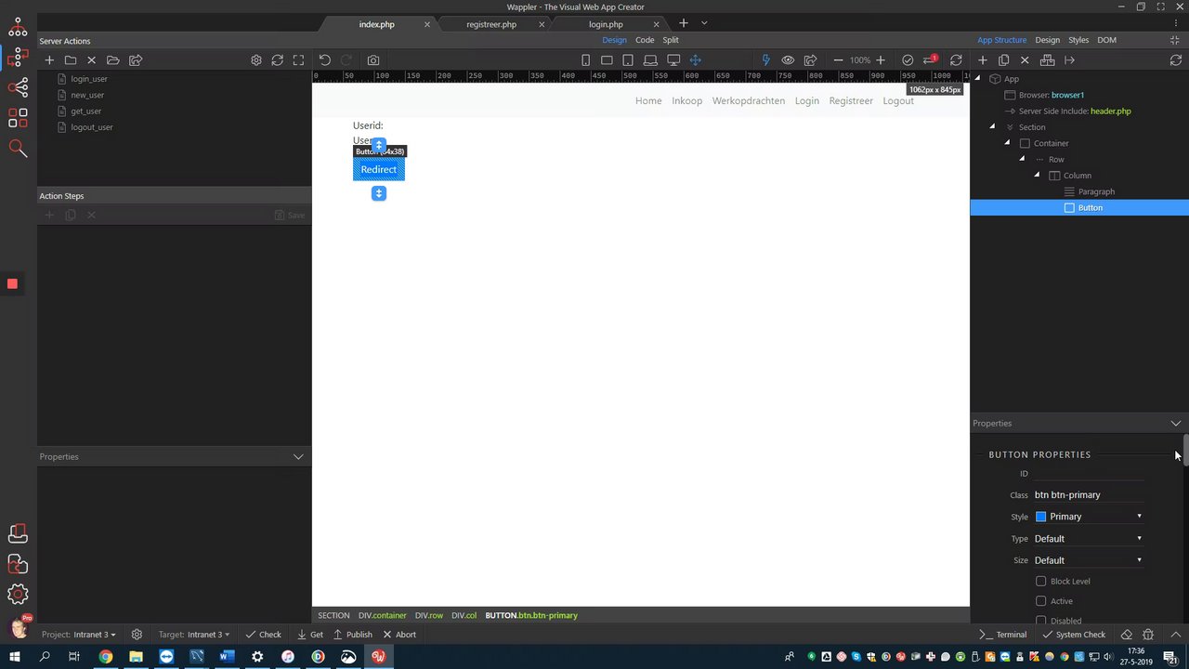Collapse the Row node in the tree
This screenshot has width=1189, height=669.
[x=1022, y=160]
